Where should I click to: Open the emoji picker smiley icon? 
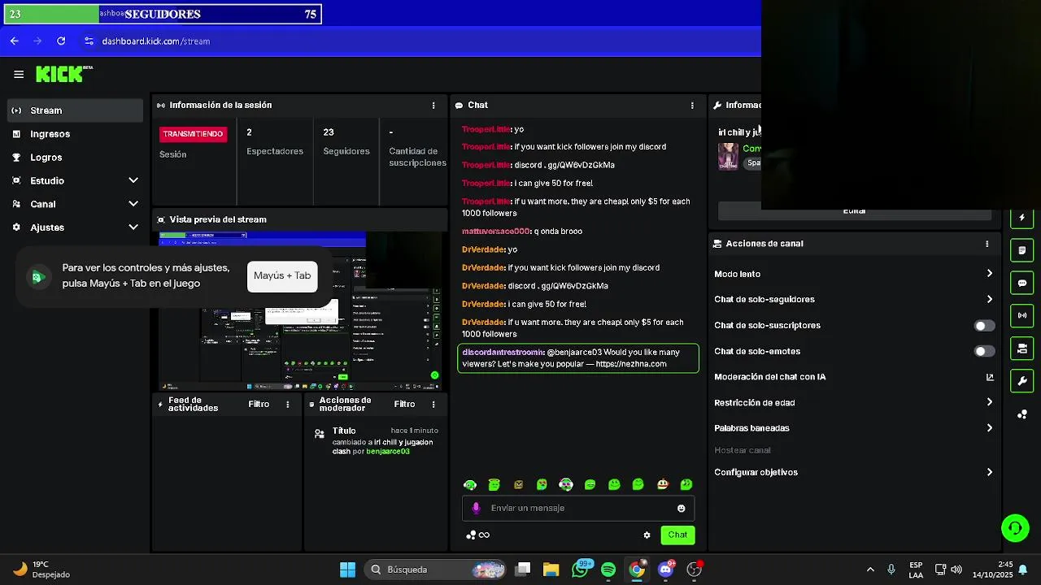point(681,509)
